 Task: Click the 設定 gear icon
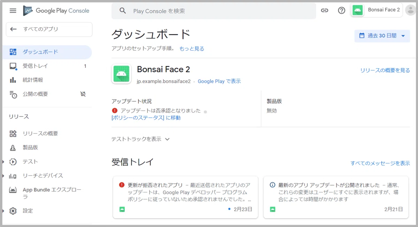pyautogui.click(x=13, y=211)
